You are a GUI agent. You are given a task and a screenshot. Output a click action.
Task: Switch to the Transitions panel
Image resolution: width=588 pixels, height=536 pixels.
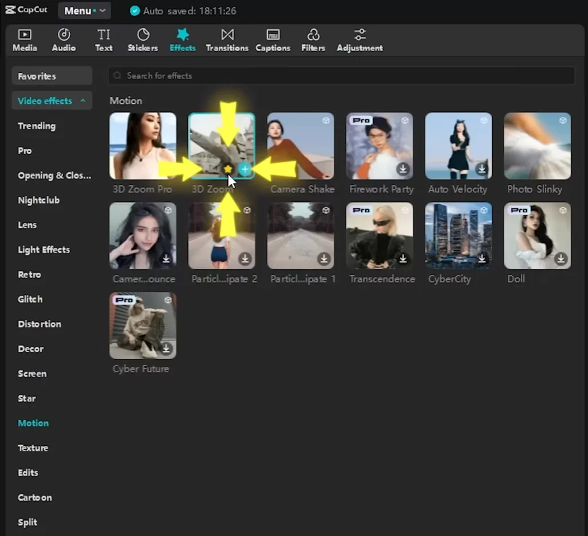(227, 39)
